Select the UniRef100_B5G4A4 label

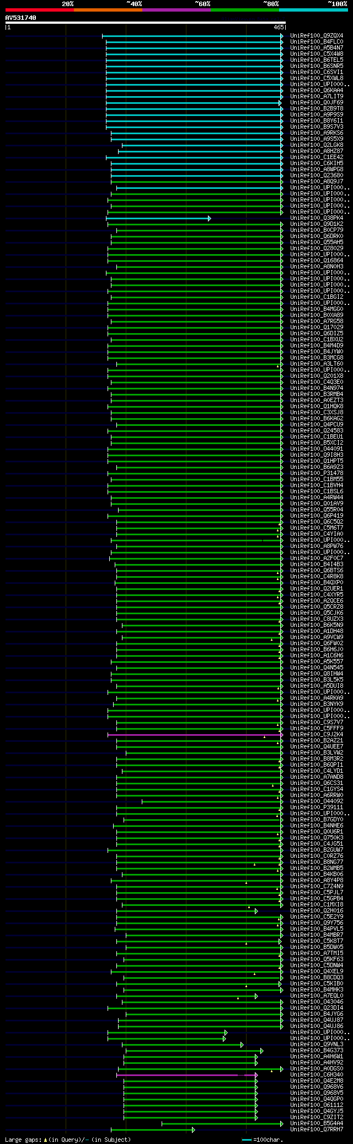pos(317,1124)
